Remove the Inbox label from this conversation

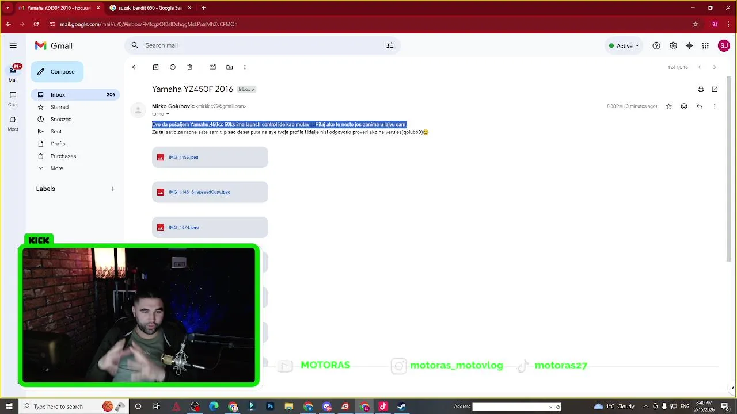pyautogui.click(x=253, y=90)
